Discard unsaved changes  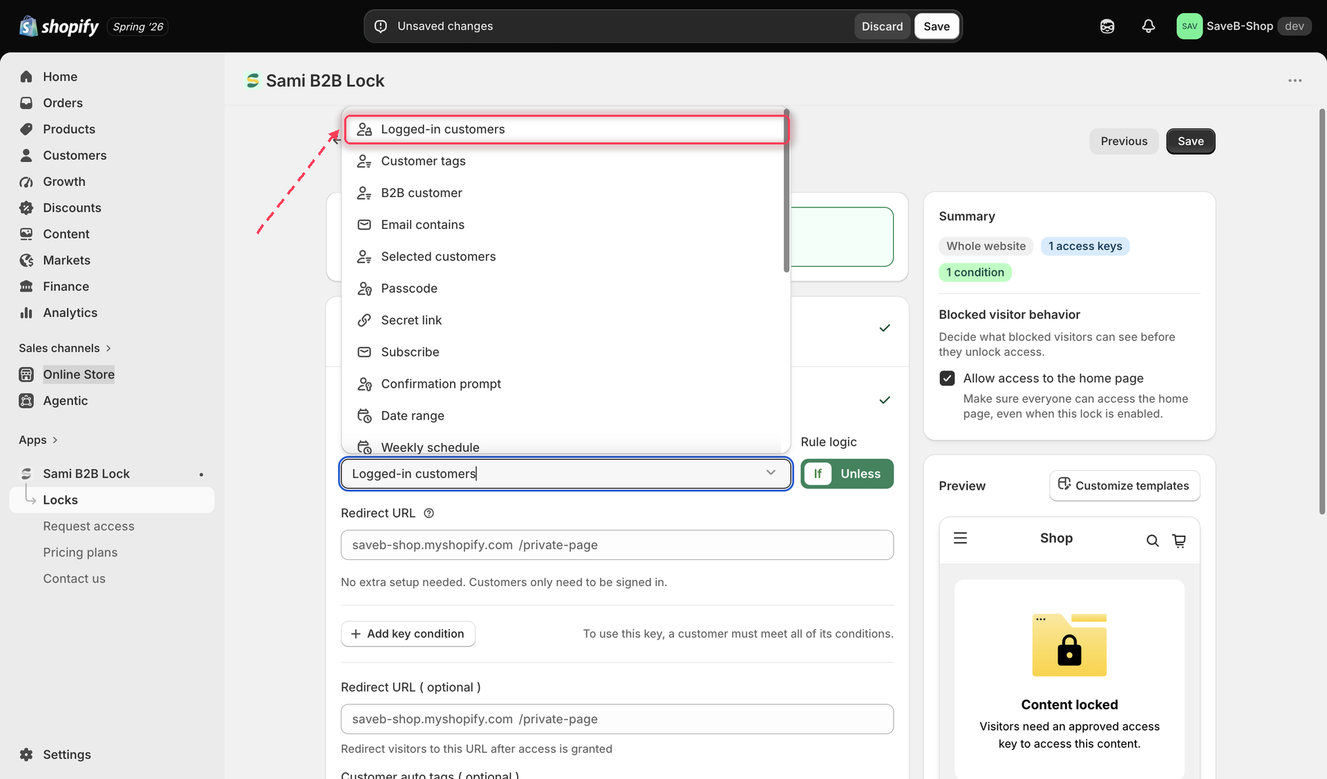[882, 26]
